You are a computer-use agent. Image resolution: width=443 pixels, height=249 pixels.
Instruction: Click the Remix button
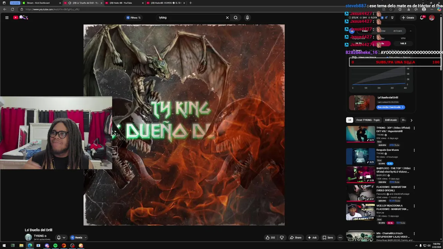[x=76, y=238]
